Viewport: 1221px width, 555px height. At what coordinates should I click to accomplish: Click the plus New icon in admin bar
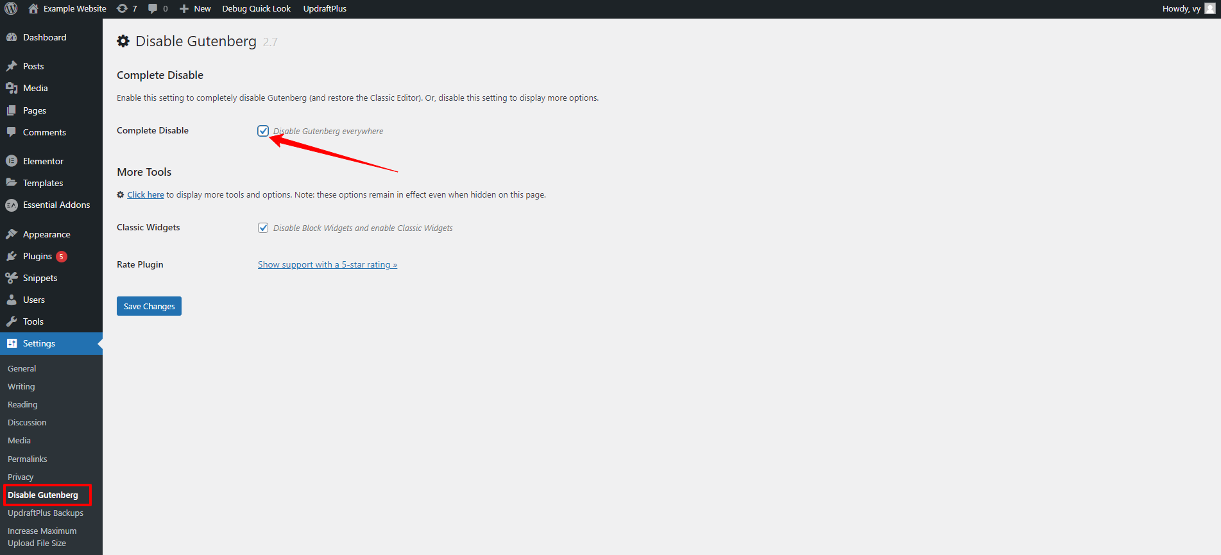click(184, 8)
